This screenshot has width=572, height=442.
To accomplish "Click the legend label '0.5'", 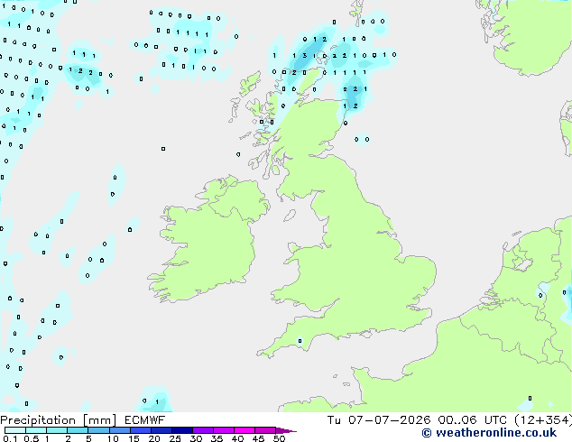I will point(32,438).
